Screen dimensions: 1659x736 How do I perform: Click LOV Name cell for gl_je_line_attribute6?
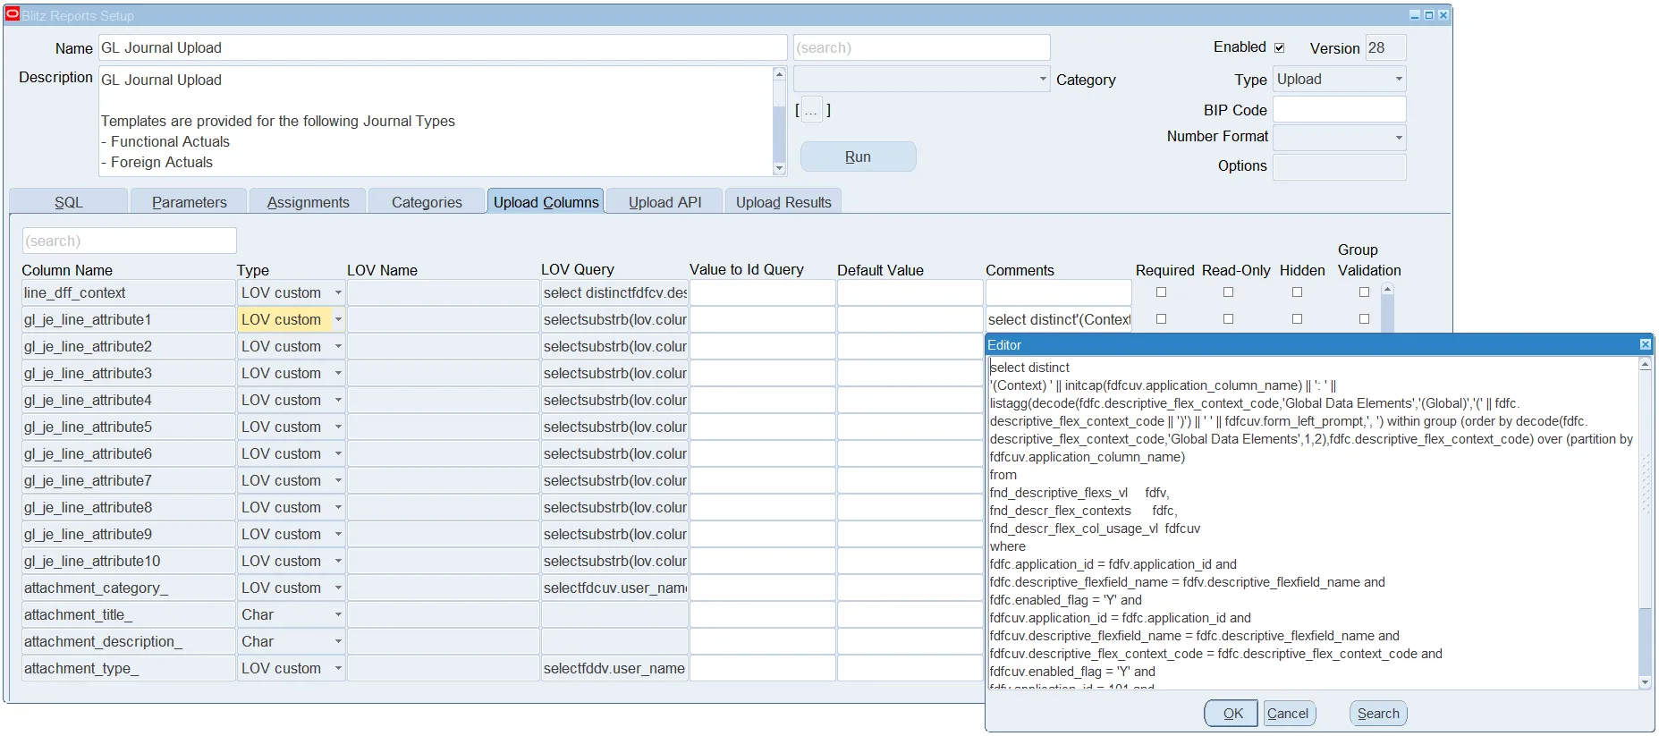point(443,453)
